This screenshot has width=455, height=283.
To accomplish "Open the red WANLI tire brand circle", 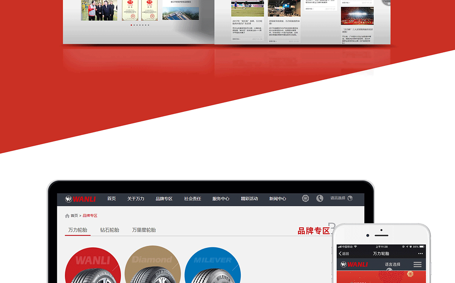I will [93, 266].
